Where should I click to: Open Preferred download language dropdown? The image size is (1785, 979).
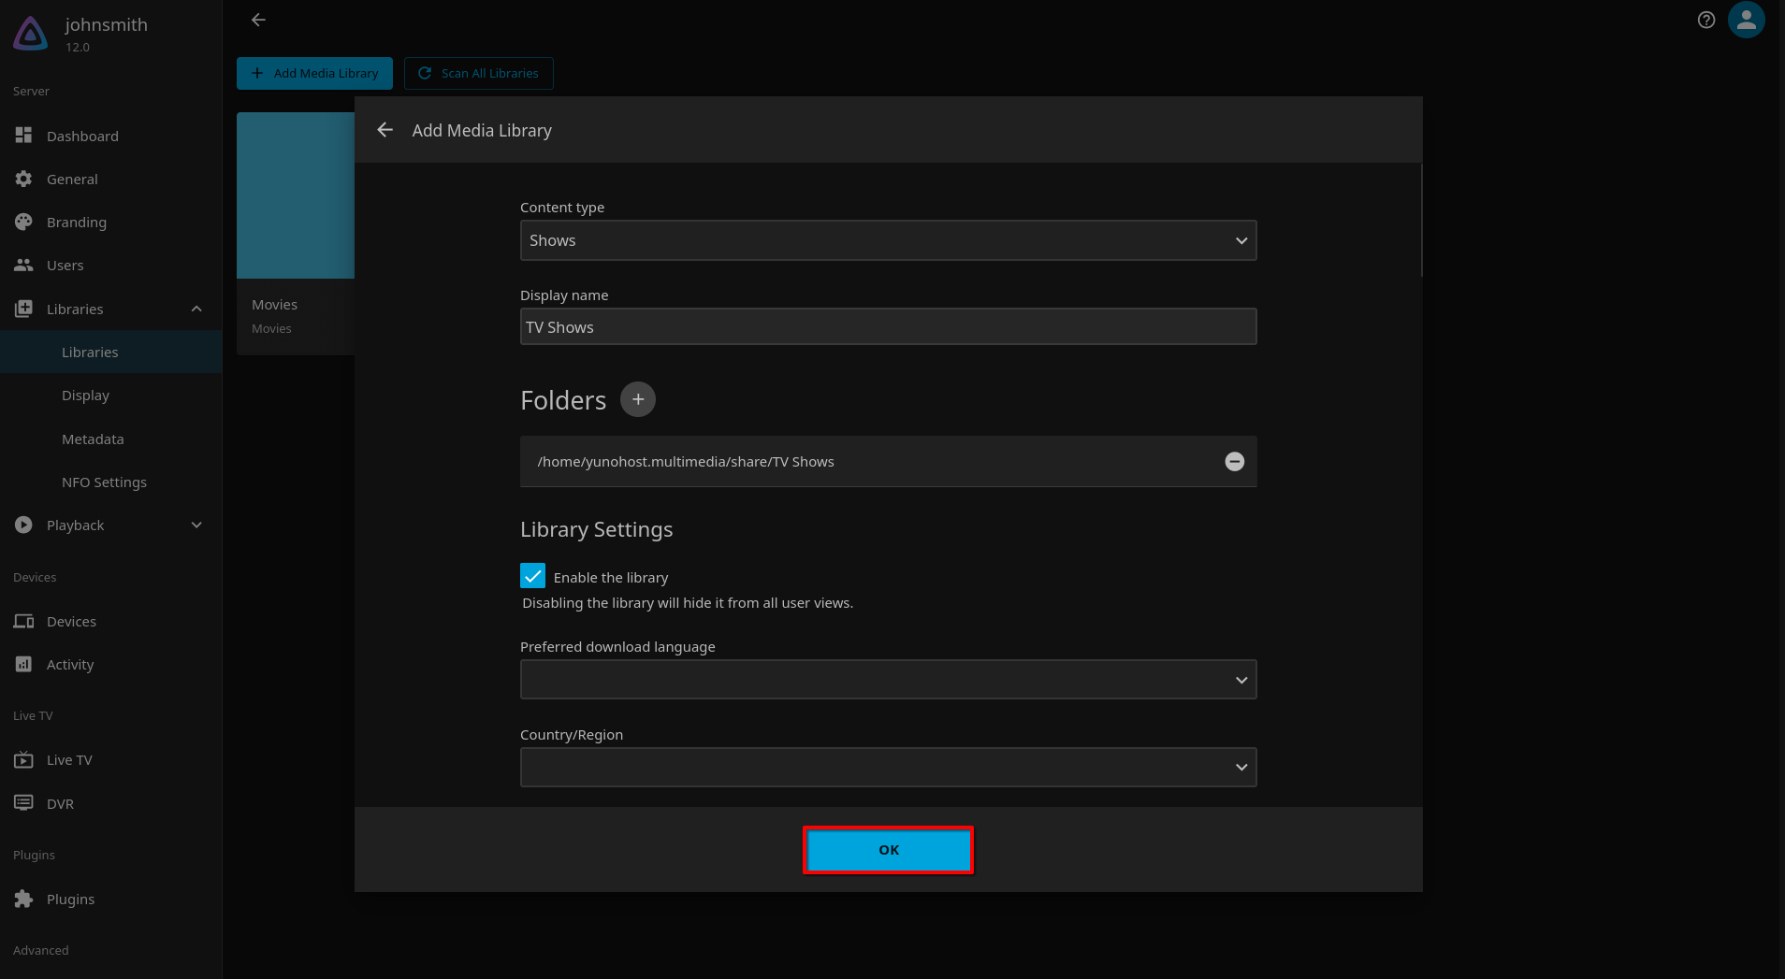(x=888, y=680)
